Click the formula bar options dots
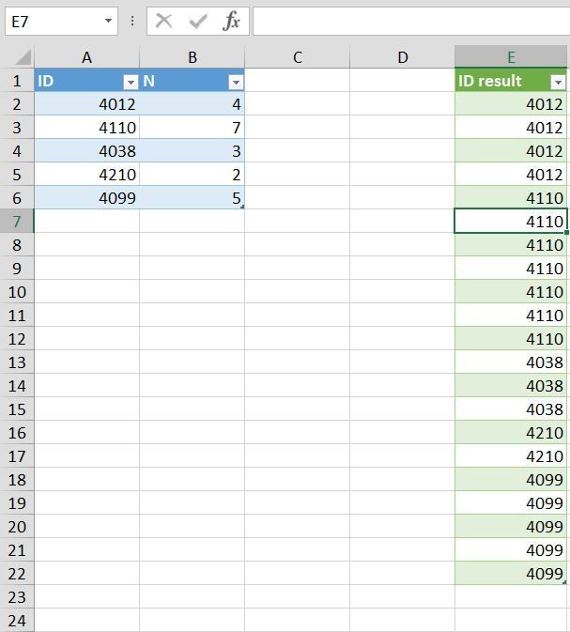 [x=132, y=21]
